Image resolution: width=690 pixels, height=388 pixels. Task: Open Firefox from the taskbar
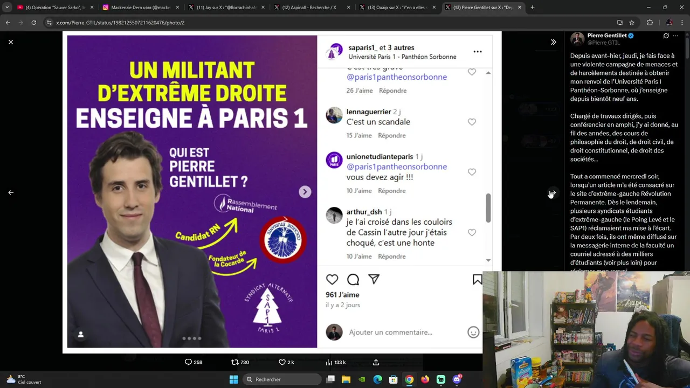(425, 379)
